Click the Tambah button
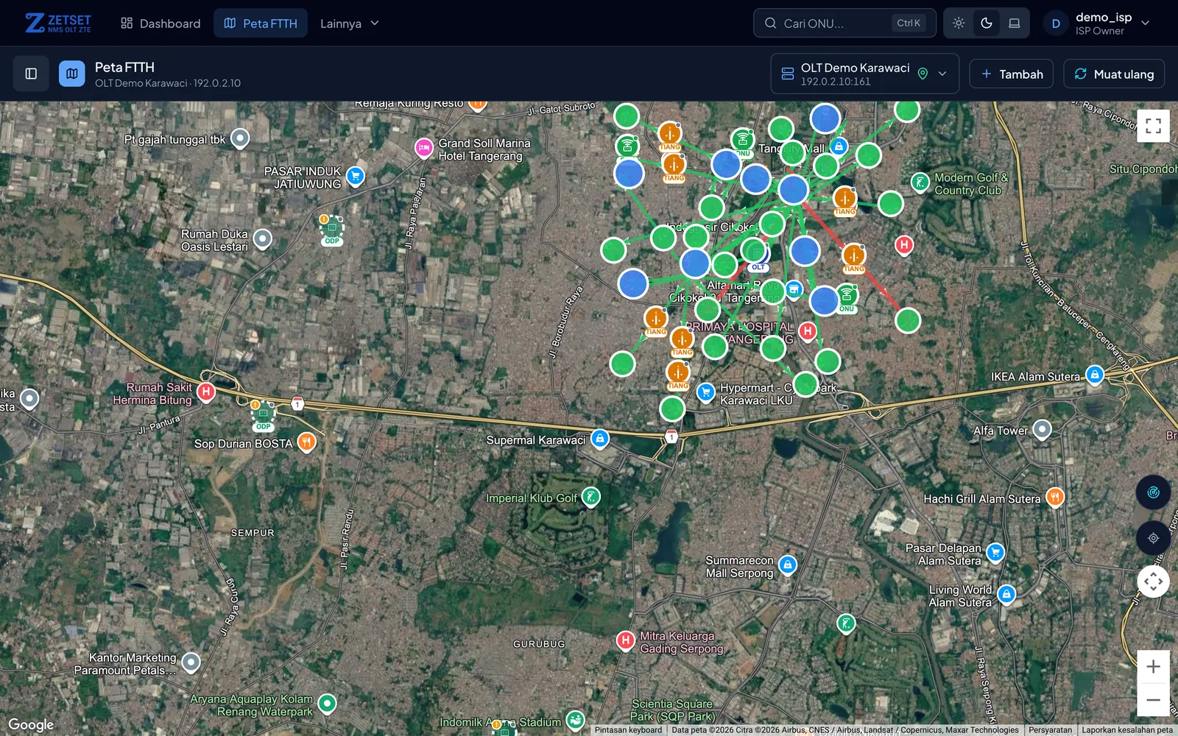The image size is (1178, 736). coord(1012,74)
